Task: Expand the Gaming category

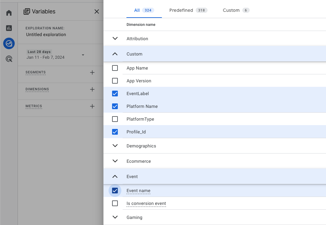Action: coord(115,217)
